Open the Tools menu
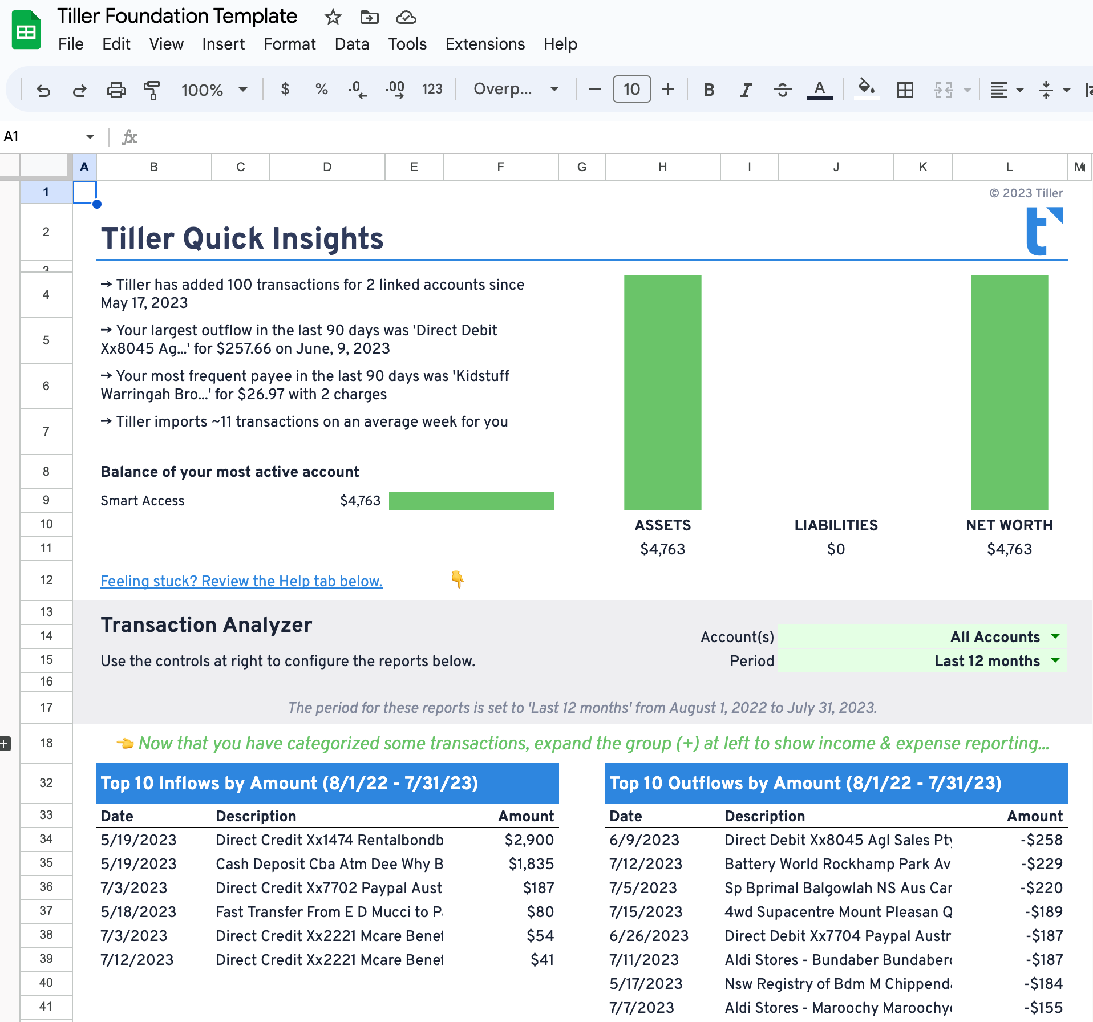The image size is (1093, 1022). [x=407, y=44]
